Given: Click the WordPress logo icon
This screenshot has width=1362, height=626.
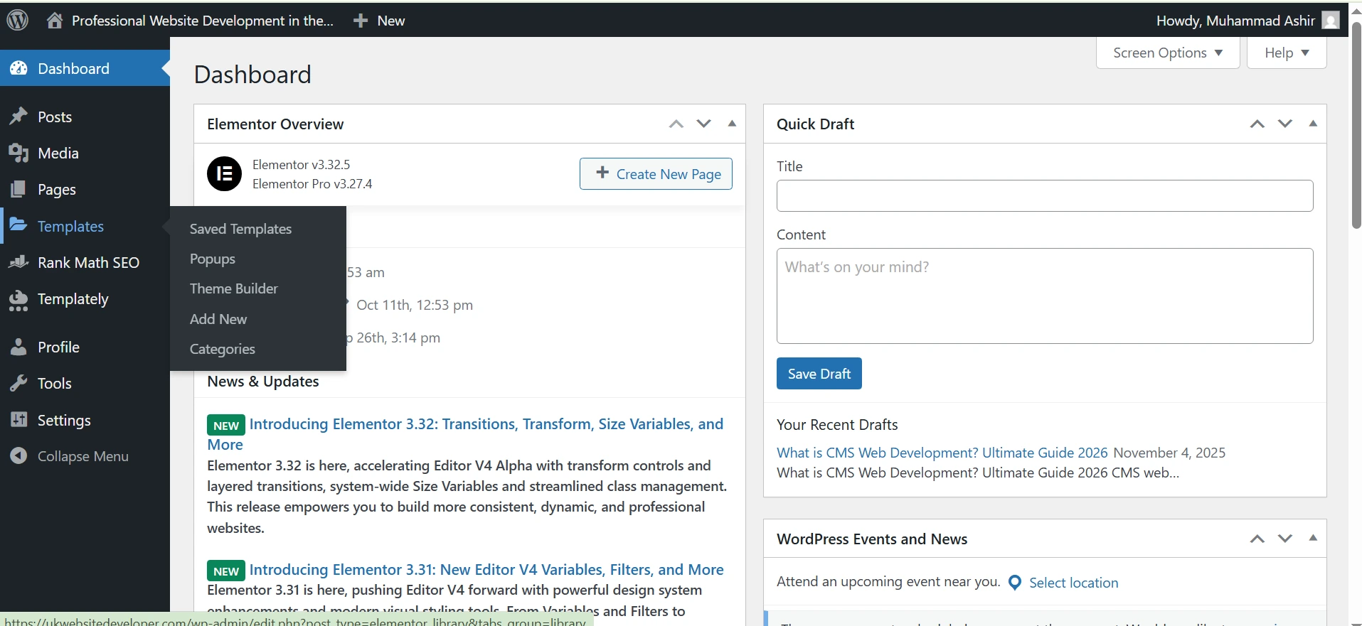Looking at the screenshot, I should (18, 20).
